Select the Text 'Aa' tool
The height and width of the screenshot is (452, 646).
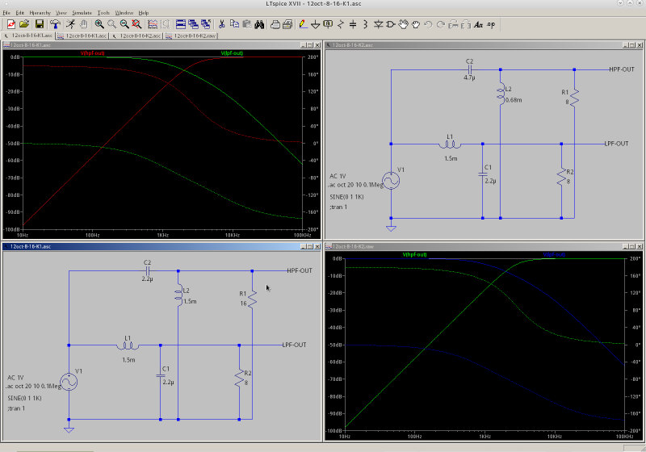coord(478,24)
